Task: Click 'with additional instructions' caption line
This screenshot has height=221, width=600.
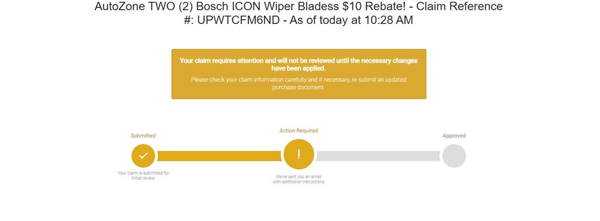Action: 299,181
